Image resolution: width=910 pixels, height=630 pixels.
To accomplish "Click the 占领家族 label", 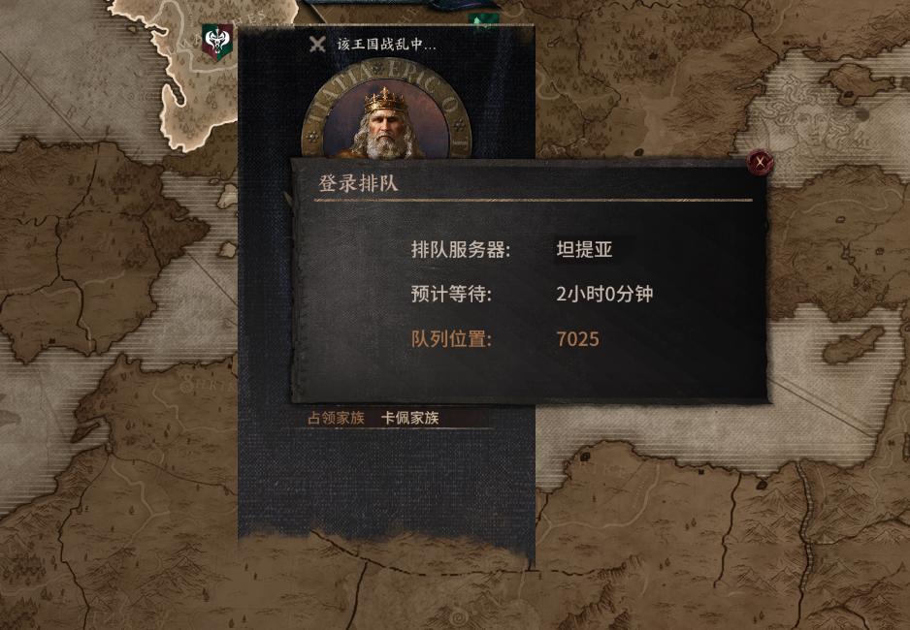I will 336,418.
